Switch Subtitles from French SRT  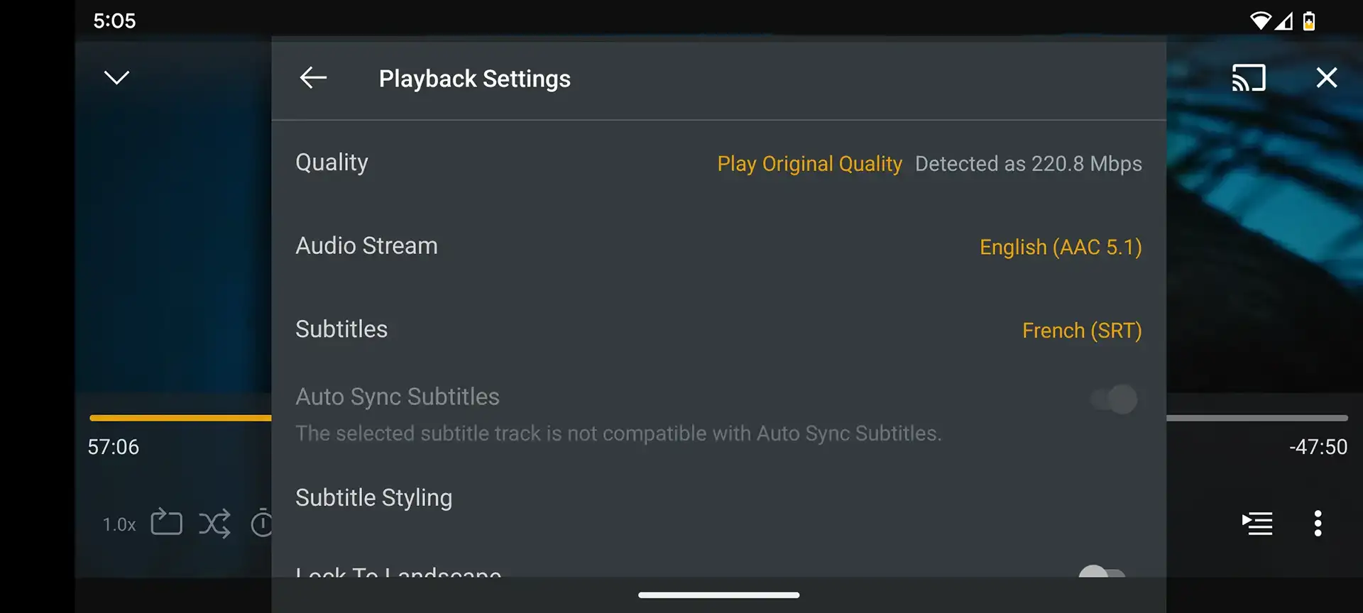pos(1082,330)
